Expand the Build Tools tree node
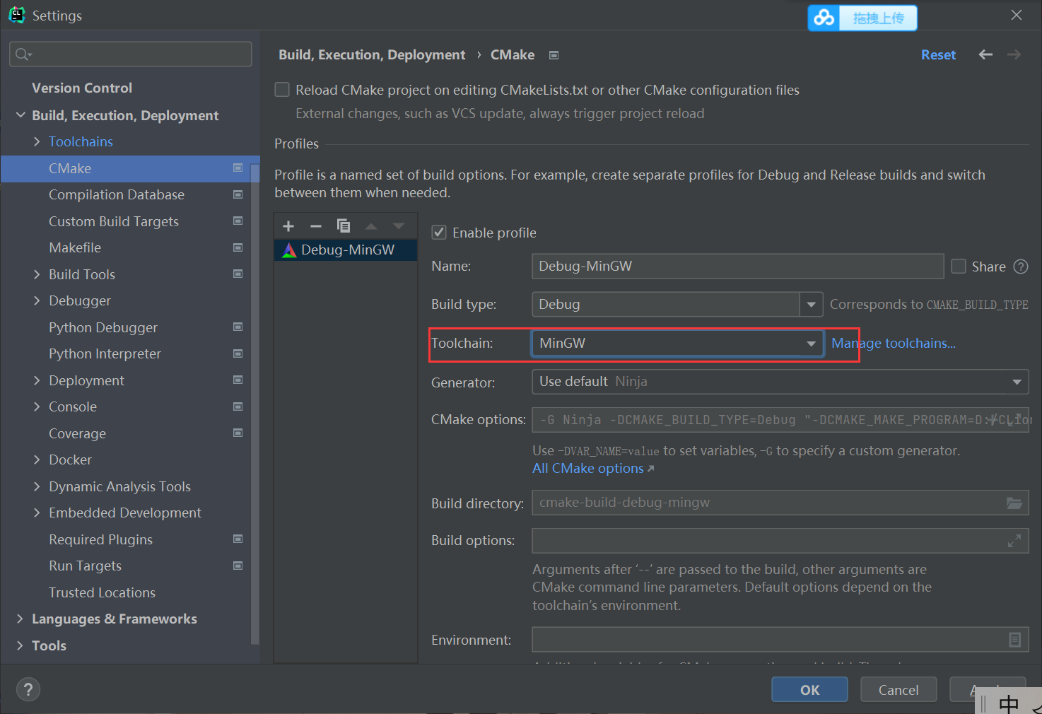This screenshot has height=714, width=1042. pyautogui.click(x=37, y=274)
